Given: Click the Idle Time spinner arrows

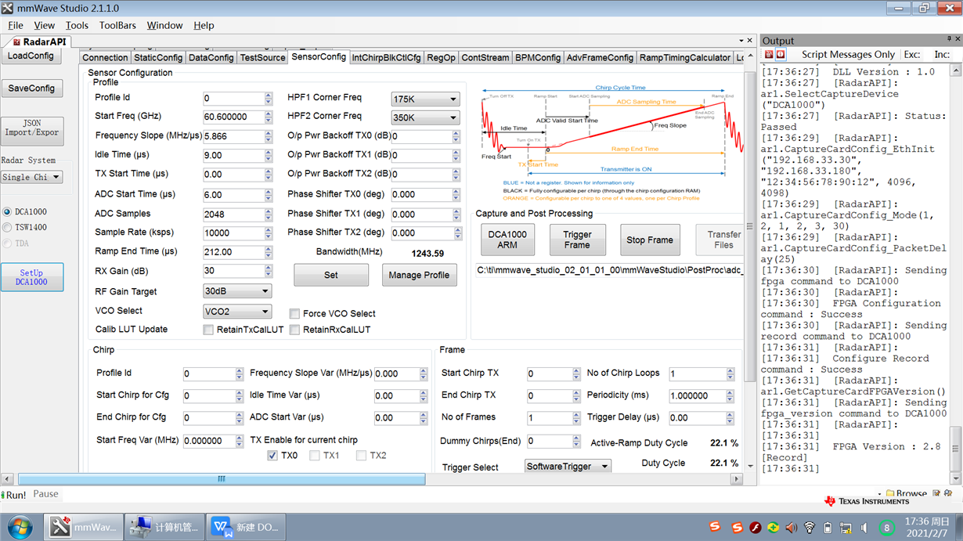Looking at the screenshot, I should point(269,155).
